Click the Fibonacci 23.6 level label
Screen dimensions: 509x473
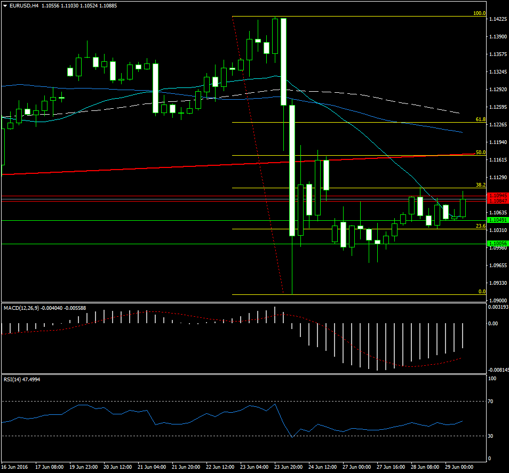click(480, 226)
